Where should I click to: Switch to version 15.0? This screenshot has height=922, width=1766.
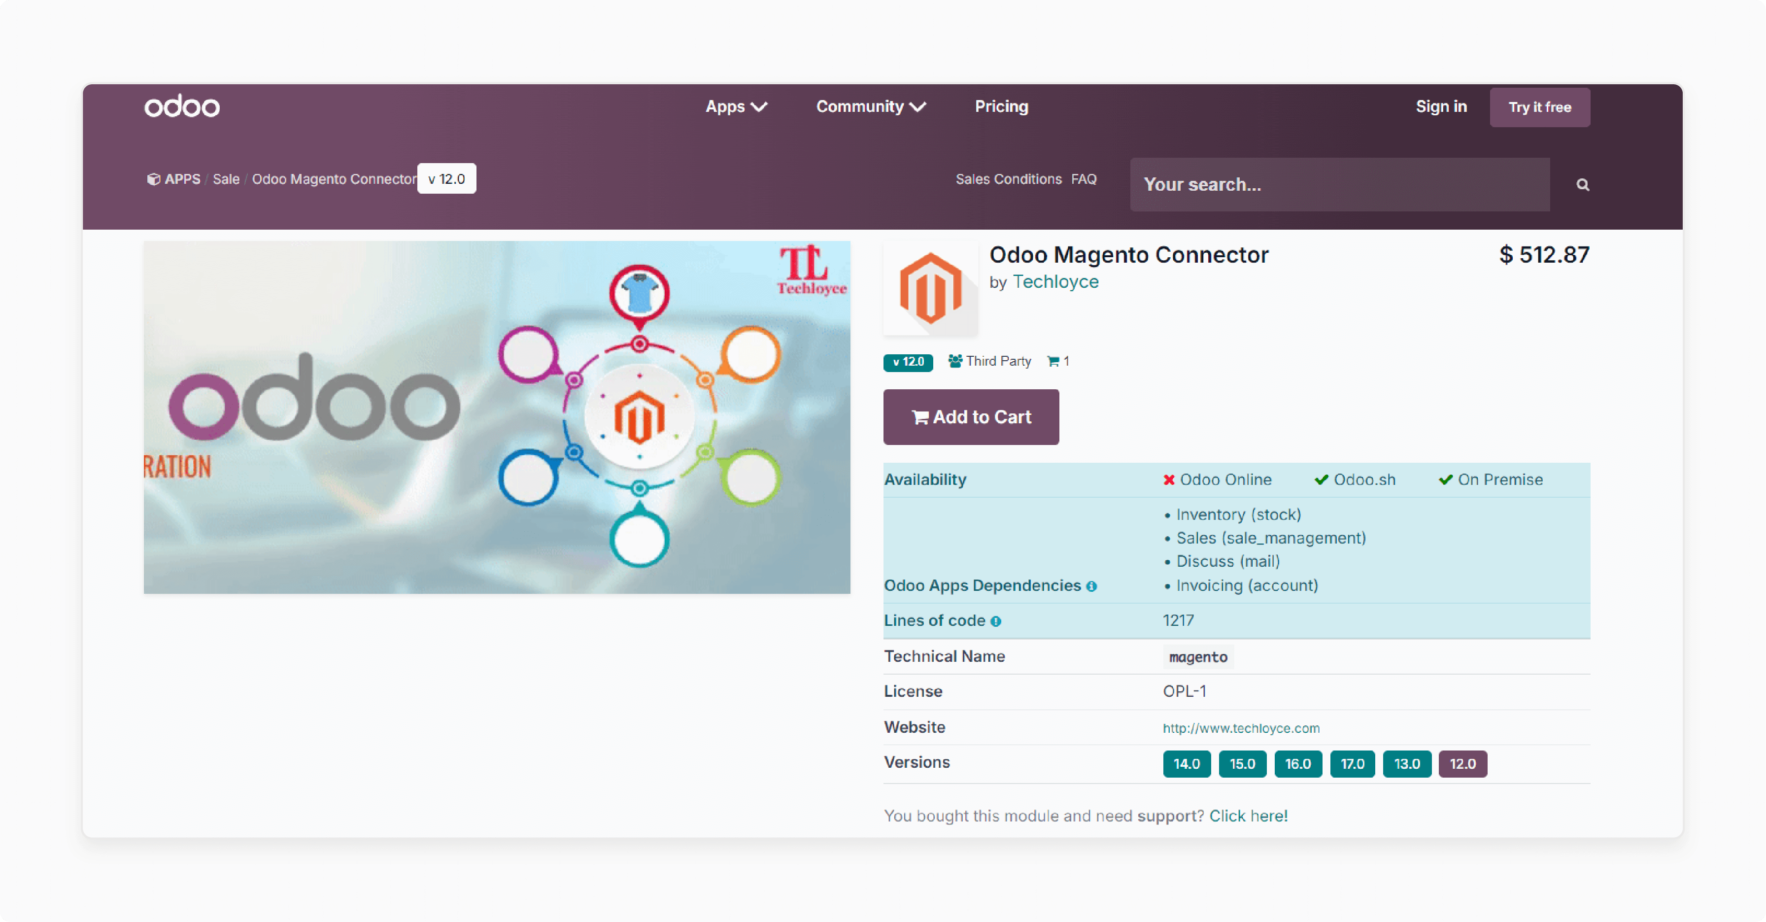pyautogui.click(x=1242, y=764)
